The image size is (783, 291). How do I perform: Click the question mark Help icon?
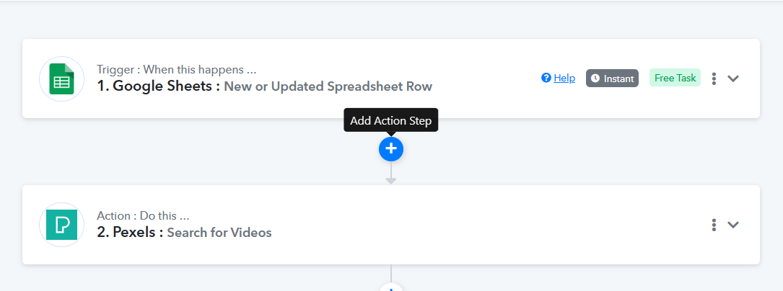546,78
